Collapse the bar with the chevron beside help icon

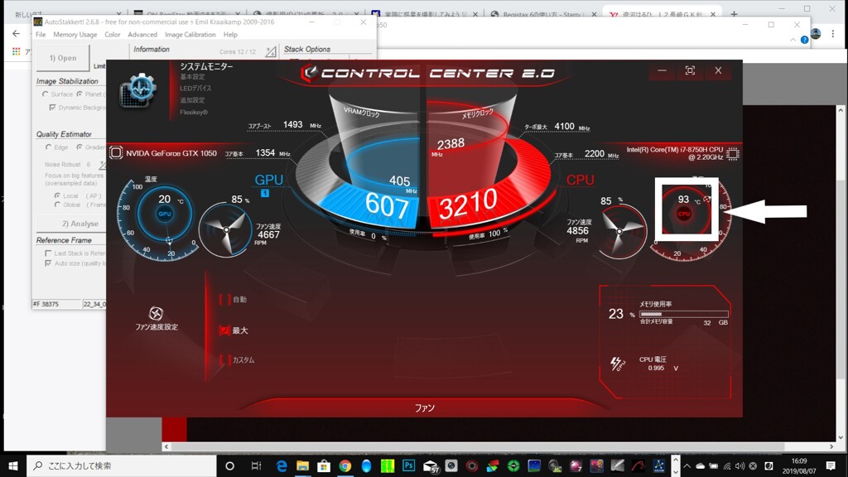point(793,40)
